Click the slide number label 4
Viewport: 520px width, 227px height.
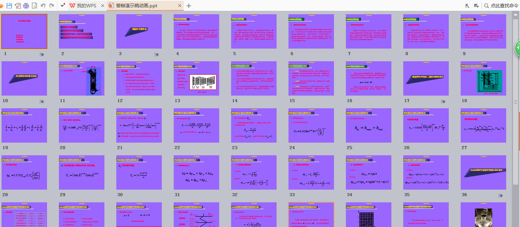pos(178,54)
